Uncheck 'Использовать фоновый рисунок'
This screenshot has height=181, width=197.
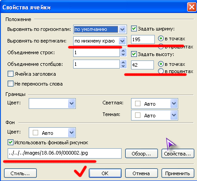10,142
